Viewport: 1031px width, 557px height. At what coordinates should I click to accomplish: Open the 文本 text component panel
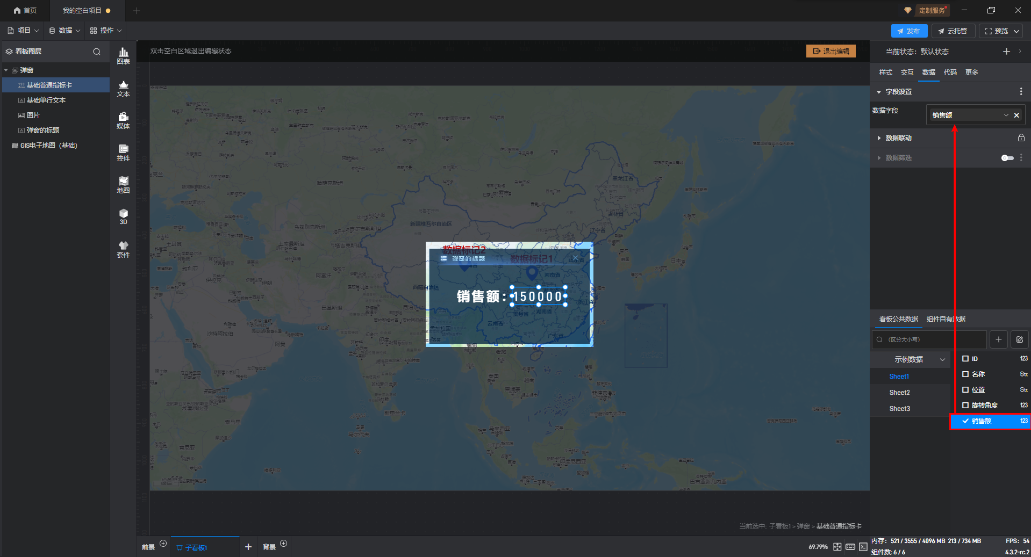pyautogui.click(x=123, y=88)
